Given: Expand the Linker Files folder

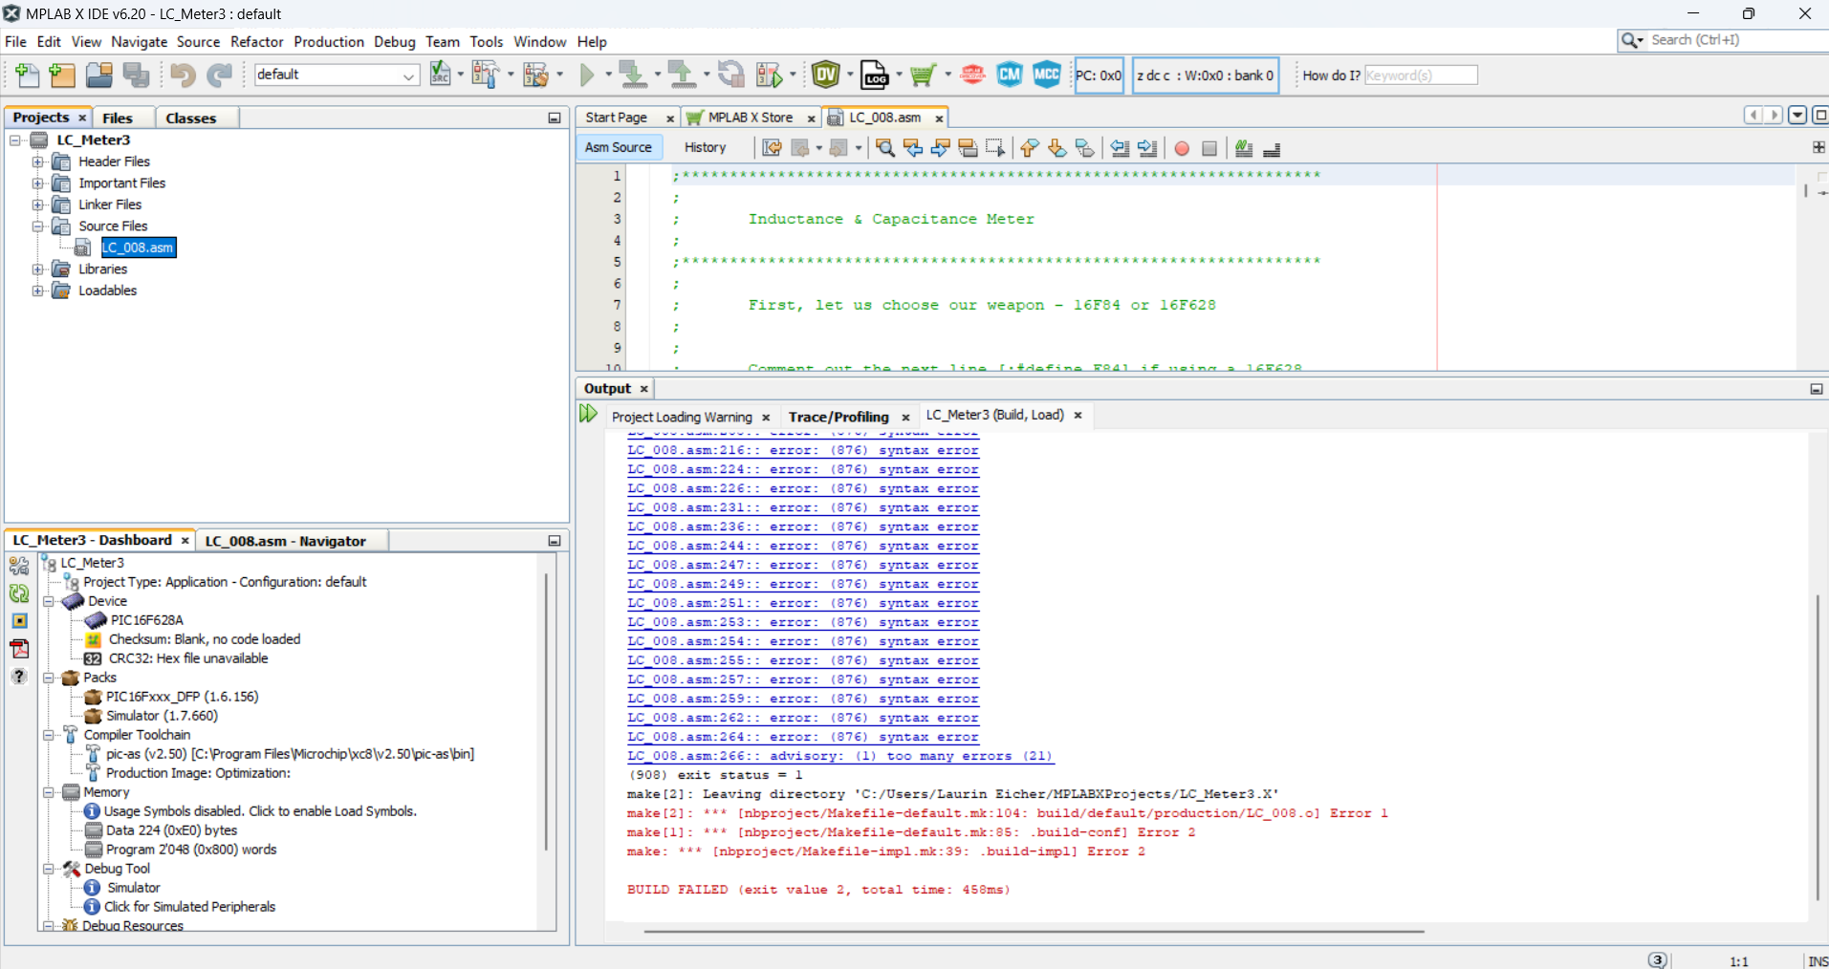Looking at the screenshot, I should click(37, 205).
